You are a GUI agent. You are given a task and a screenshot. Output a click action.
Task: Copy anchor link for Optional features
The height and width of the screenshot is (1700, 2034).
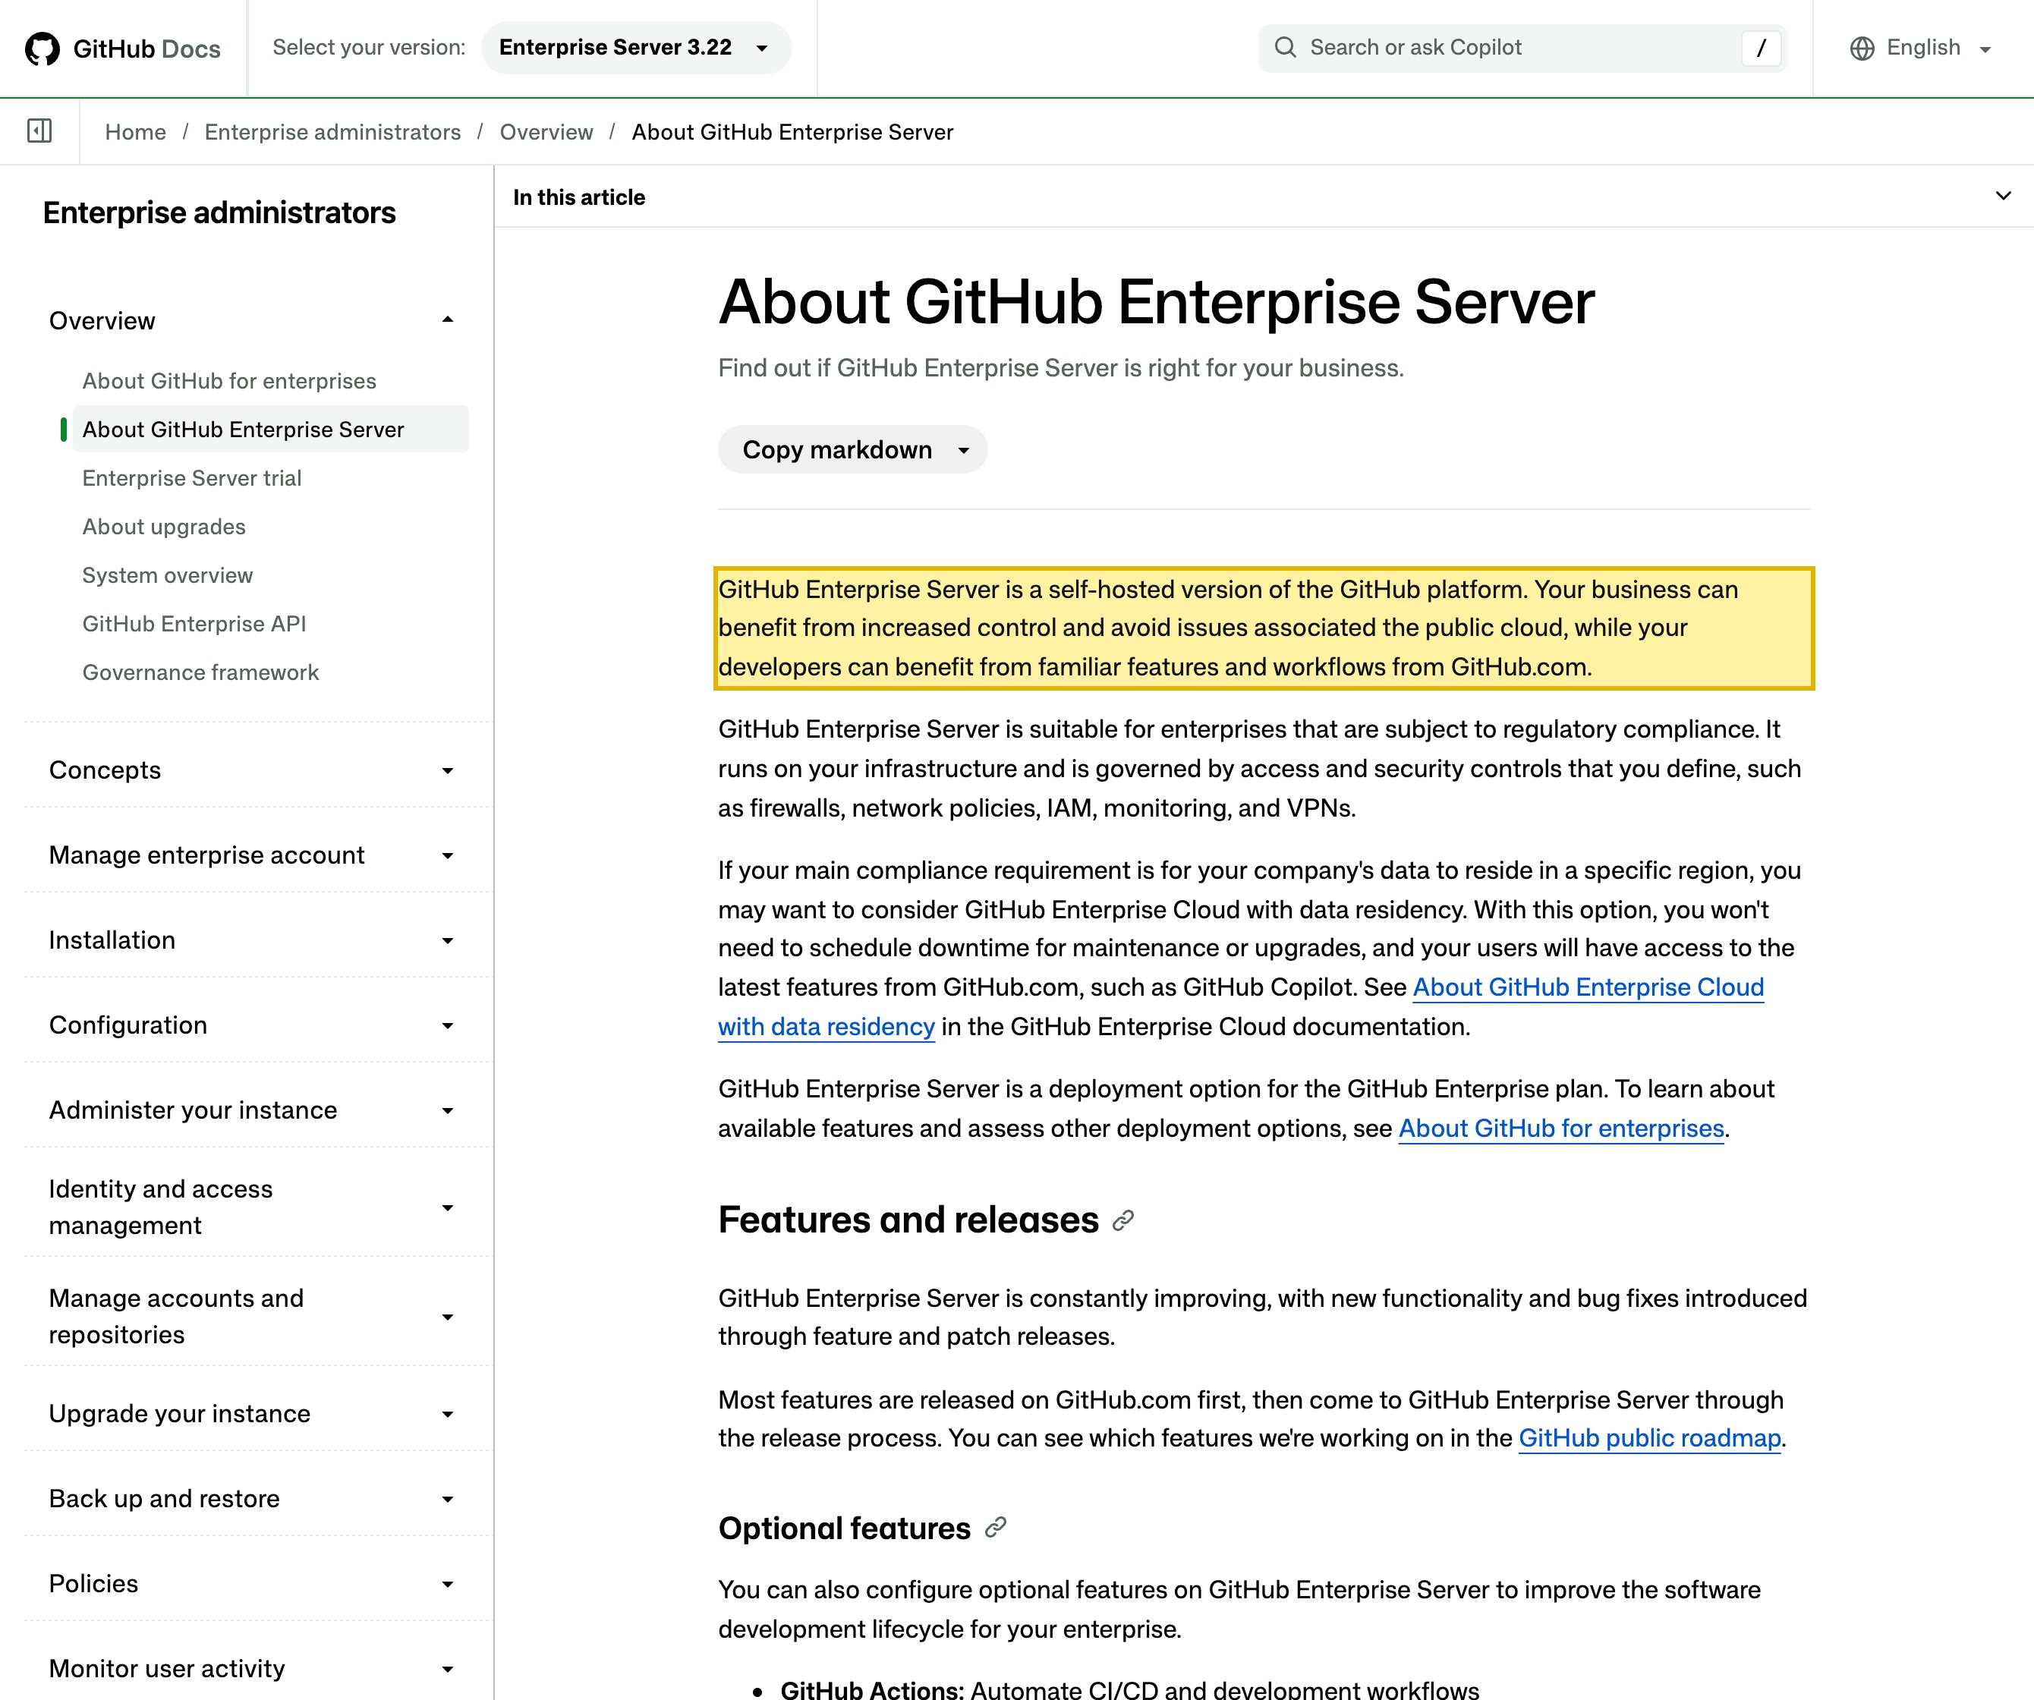coord(996,1528)
